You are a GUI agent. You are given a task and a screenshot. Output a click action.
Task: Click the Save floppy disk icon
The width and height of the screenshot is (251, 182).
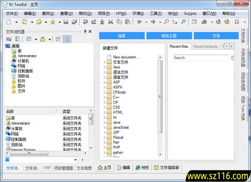click(x=66, y=22)
